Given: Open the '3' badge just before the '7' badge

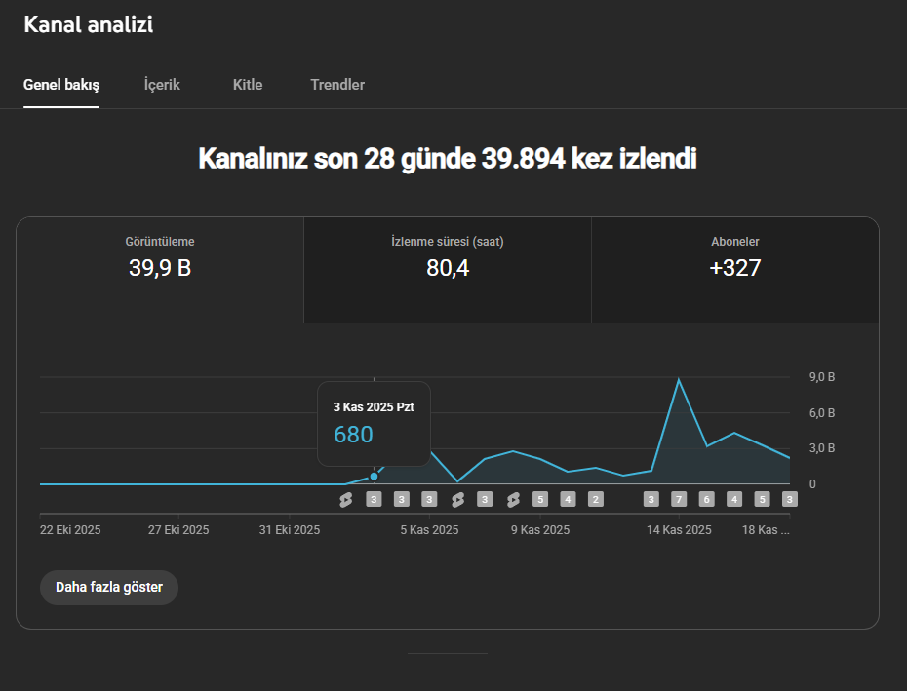Looking at the screenshot, I should [x=651, y=500].
